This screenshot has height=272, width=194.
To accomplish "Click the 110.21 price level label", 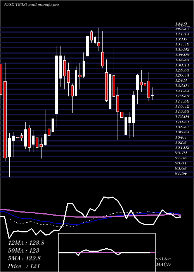I will [182, 122].
